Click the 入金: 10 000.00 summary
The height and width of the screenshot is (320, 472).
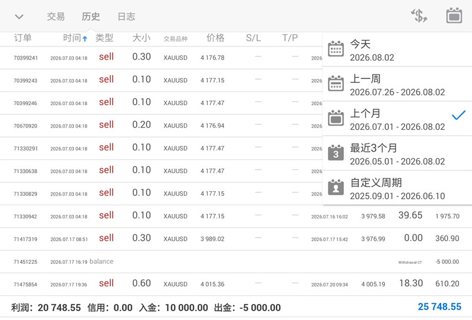[173, 308]
